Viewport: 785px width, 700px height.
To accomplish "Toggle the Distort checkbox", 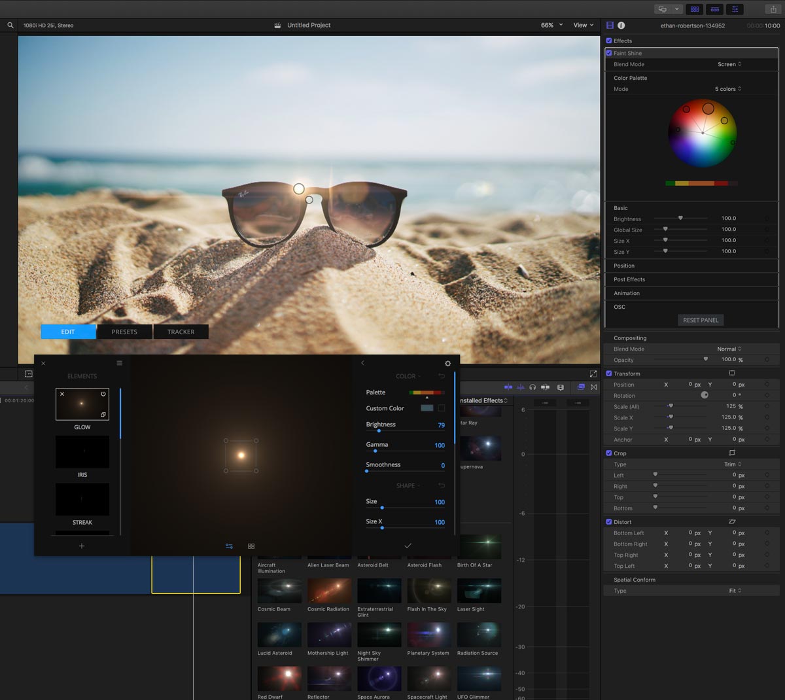I will pyautogui.click(x=609, y=522).
